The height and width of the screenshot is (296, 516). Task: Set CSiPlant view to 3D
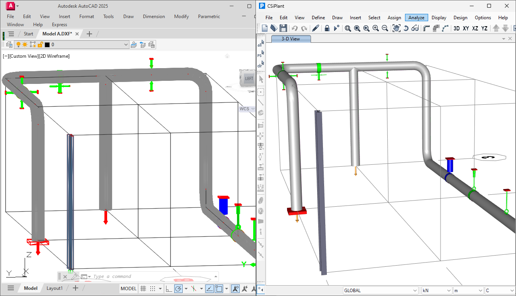(456, 28)
